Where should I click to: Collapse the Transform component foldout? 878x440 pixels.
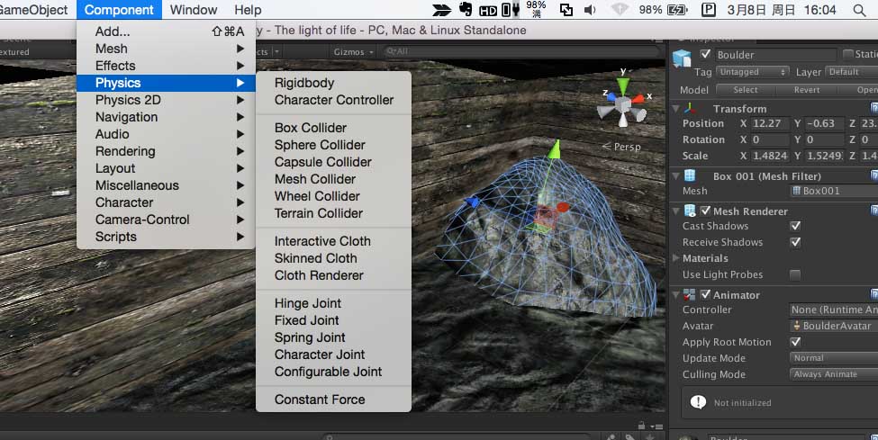pos(675,108)
